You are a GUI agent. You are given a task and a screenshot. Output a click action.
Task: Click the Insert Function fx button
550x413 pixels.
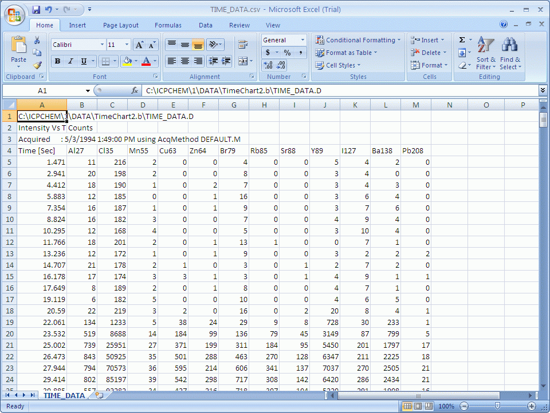pyautogui.click(x=134, y=91)
